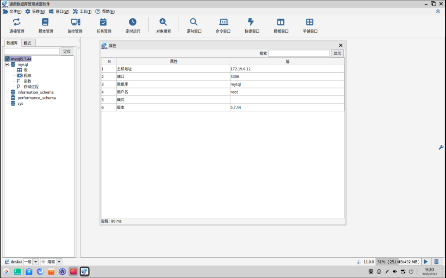Switch to the 数据库 tab
446x278 pixels.
pyautogui.click(x=12, y=43)
